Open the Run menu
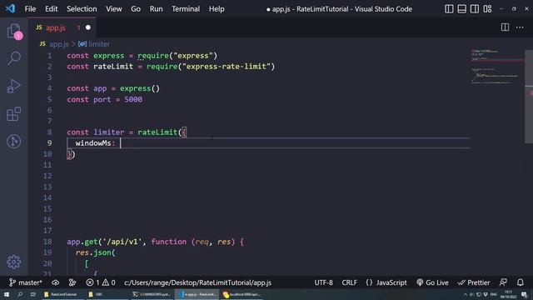The width and height of the screenshot is (533, 300). pos(156,9)
